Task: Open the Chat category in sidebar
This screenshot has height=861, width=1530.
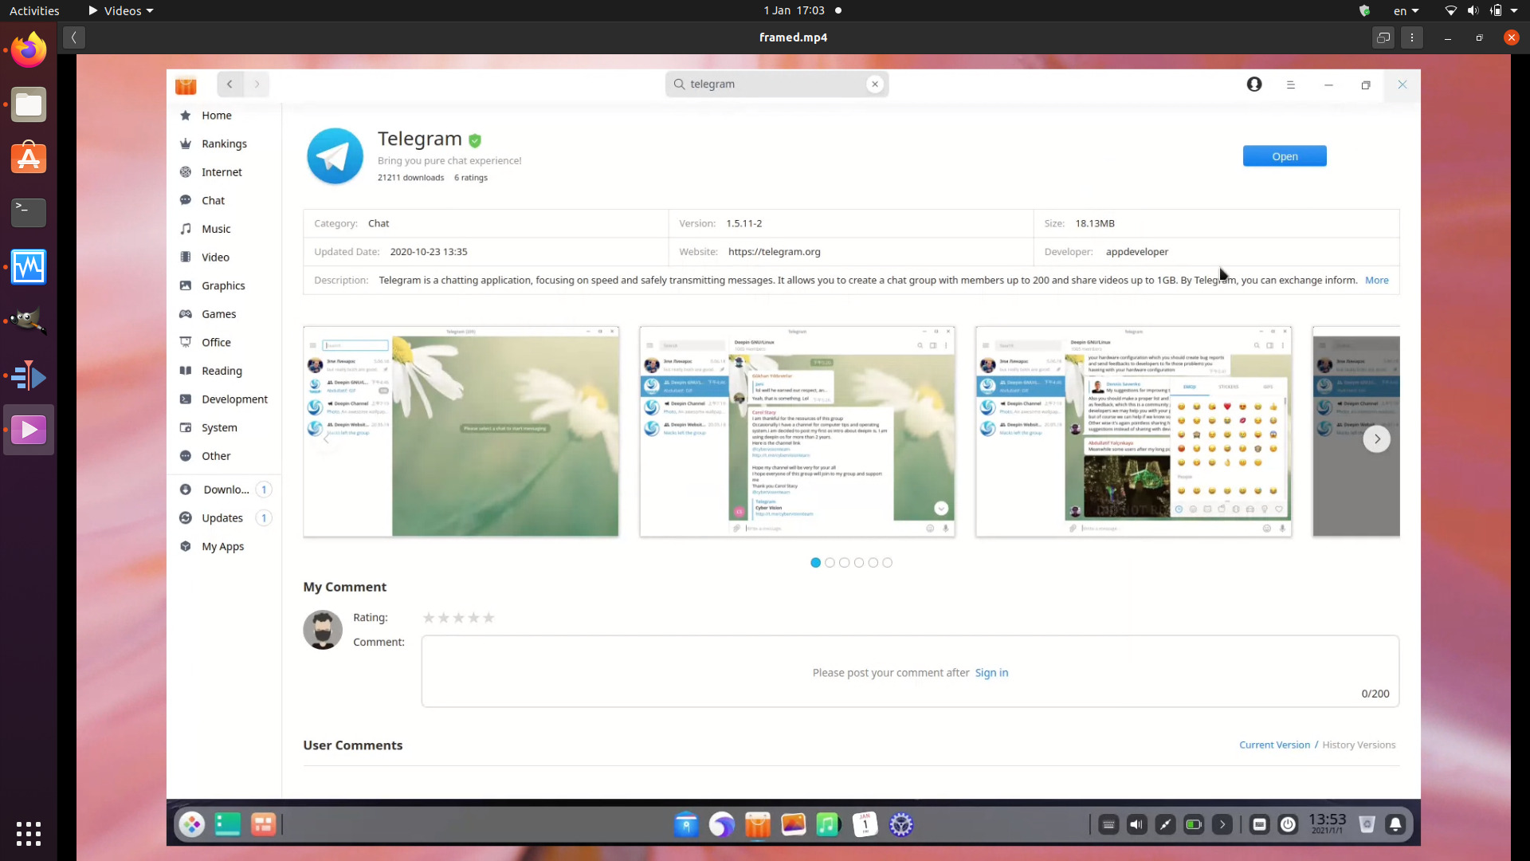Action: pyautogui.click(x=213, y=200)
